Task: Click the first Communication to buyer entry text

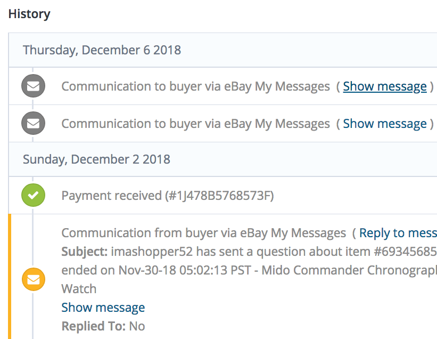Action: point(195,86)
